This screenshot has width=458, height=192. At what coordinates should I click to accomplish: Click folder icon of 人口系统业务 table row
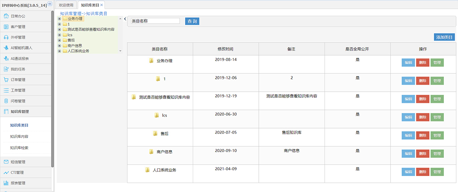click(147, 170)
